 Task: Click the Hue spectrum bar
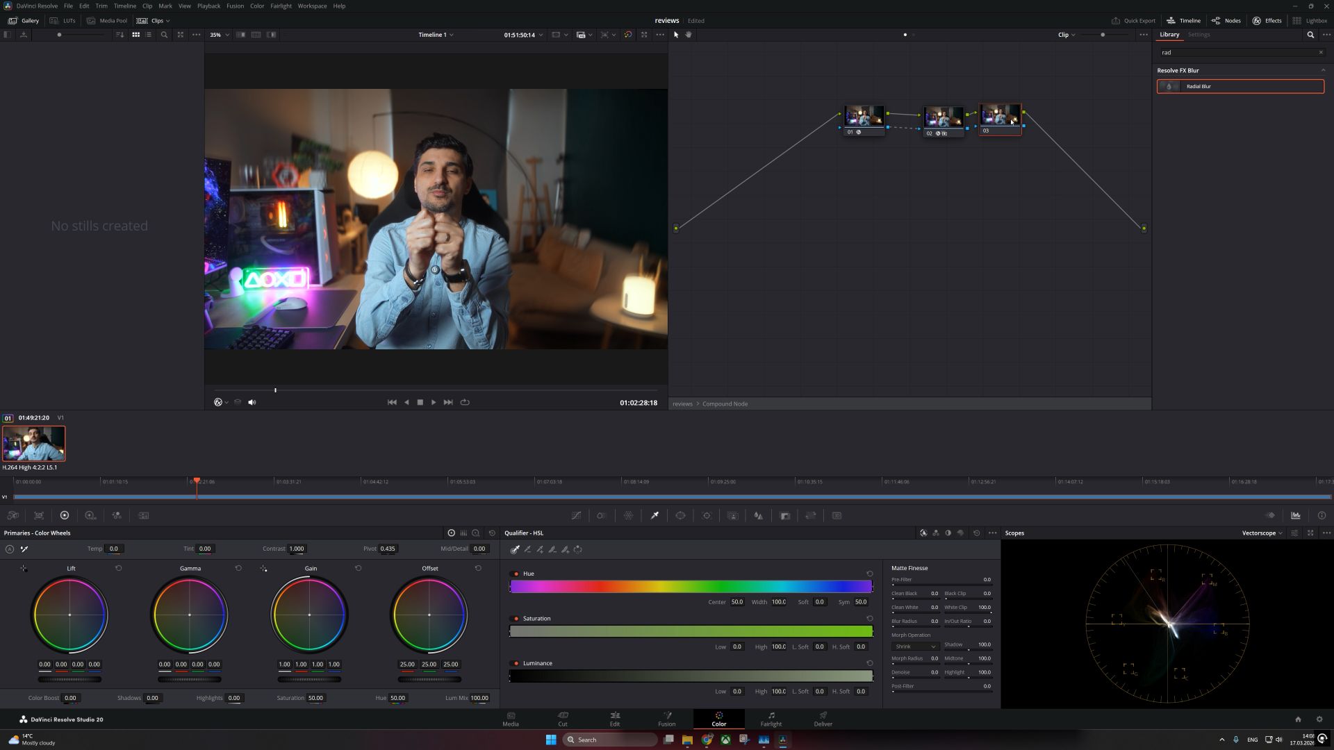click(x=691, y=587)
